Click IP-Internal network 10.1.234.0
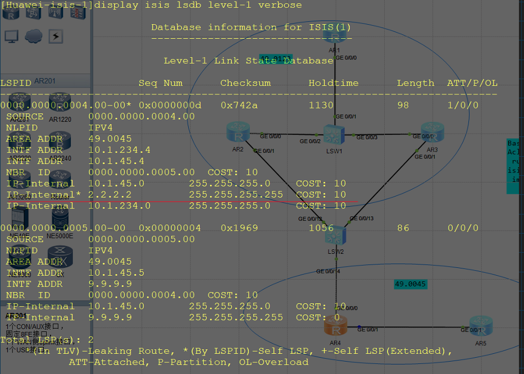 [119, 206]
